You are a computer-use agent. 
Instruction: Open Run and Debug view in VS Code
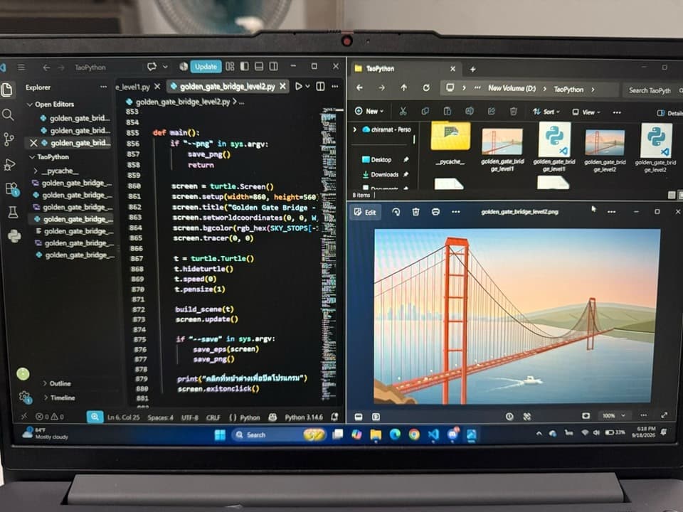9,164
